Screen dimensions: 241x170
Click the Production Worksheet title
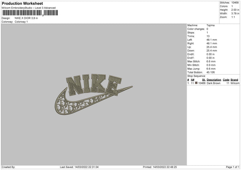(22, 3)
